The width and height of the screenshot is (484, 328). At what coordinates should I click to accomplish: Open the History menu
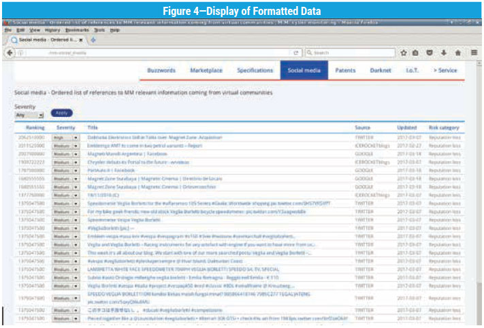coord(52,30)
